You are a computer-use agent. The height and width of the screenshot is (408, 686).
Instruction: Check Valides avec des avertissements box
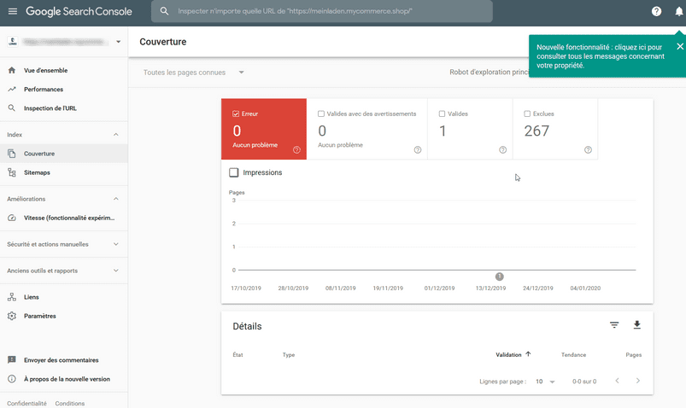coord(321,114)
